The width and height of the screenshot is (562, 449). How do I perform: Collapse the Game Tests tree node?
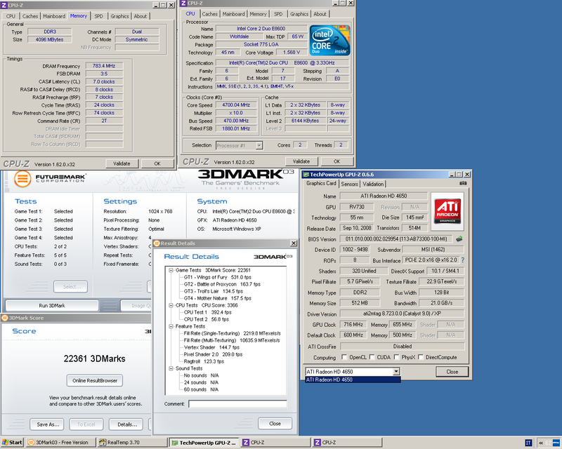[x=171, y=270]
